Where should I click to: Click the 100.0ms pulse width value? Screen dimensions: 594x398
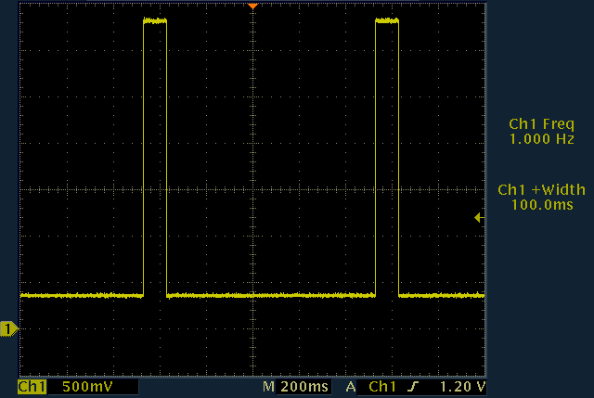point(541,203)
